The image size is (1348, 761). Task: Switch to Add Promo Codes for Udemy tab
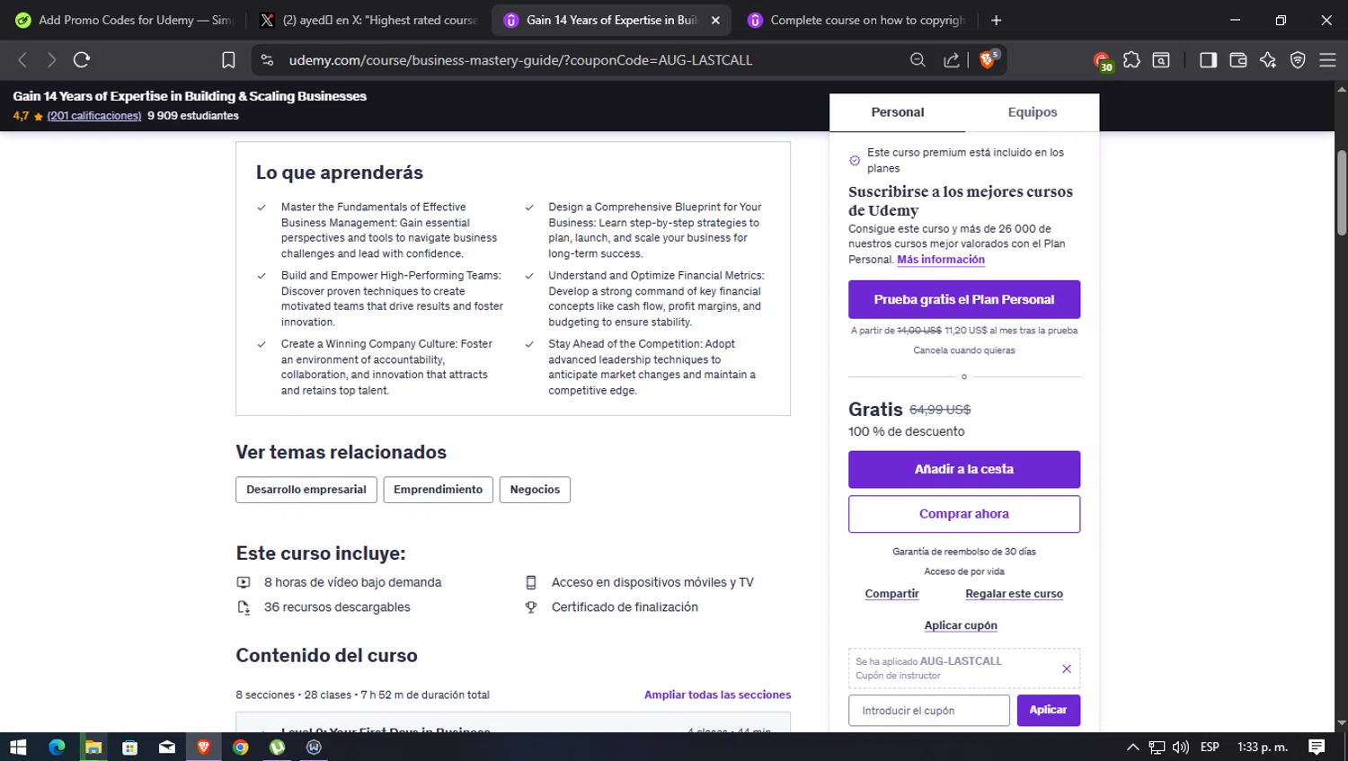click(x=124, y=20)
